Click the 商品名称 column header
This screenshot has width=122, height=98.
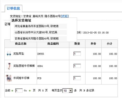point(21,44)
